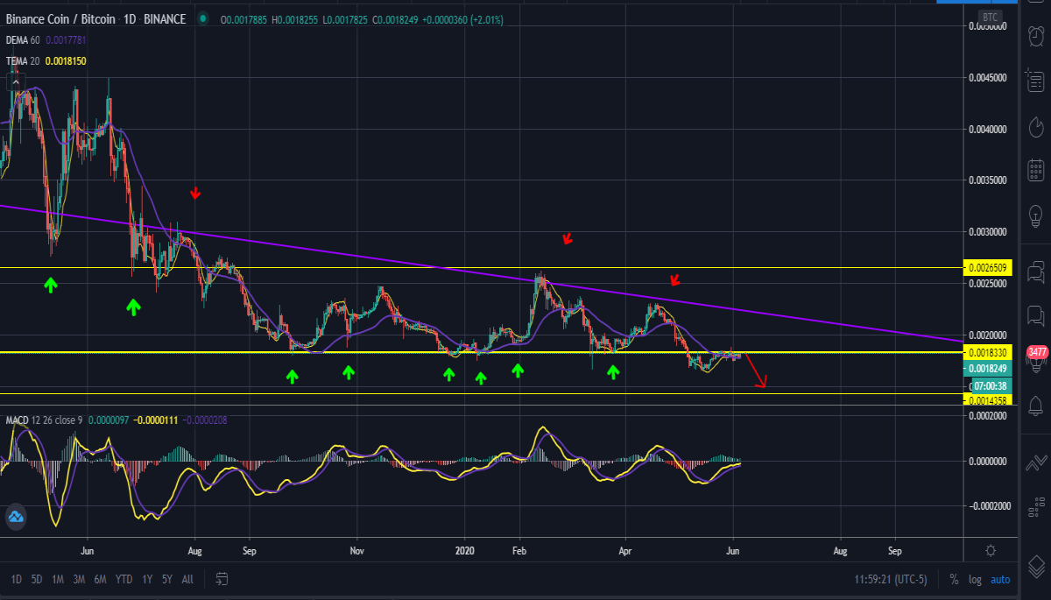1051x600 pixels.
Task: Click the TradingView cloud logo on chart
Action: tap(15, 518)
